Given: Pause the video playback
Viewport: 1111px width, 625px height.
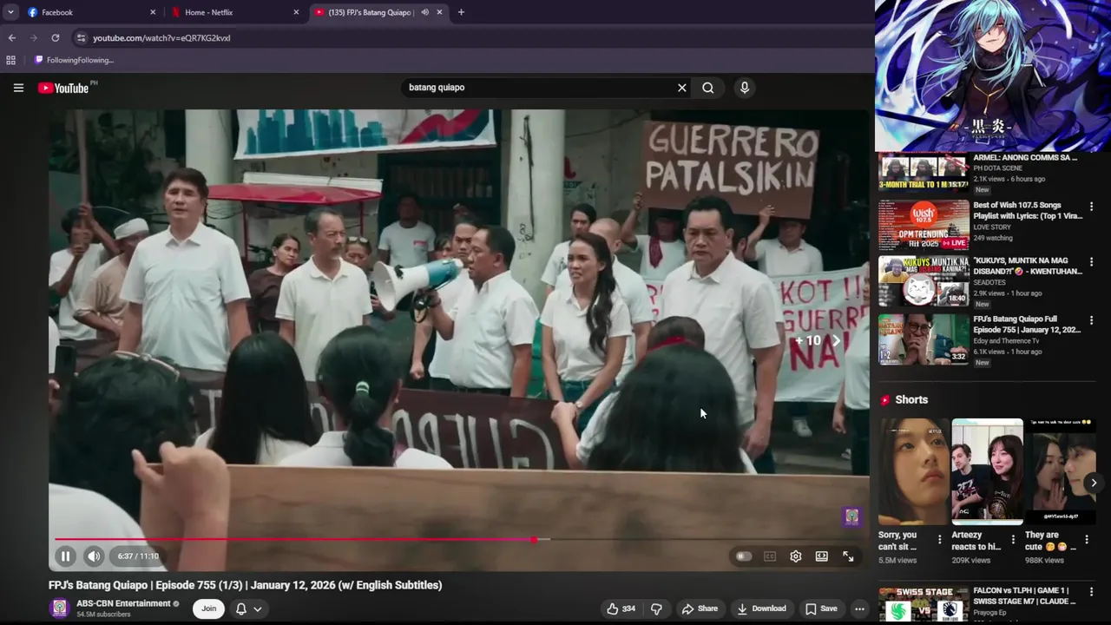Looking at the screenshot, I should [x=65, y=556].
